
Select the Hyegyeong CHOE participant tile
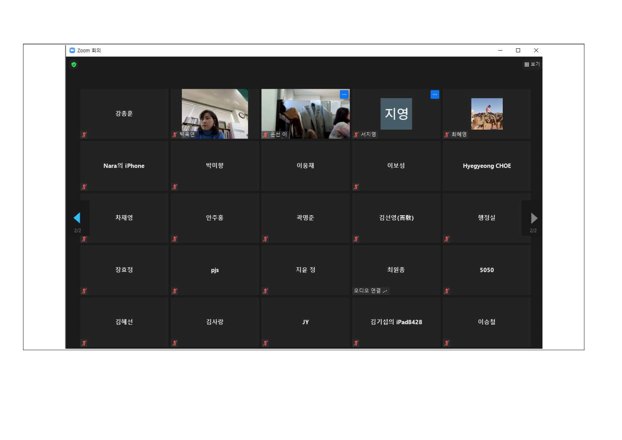coord(487,166)
